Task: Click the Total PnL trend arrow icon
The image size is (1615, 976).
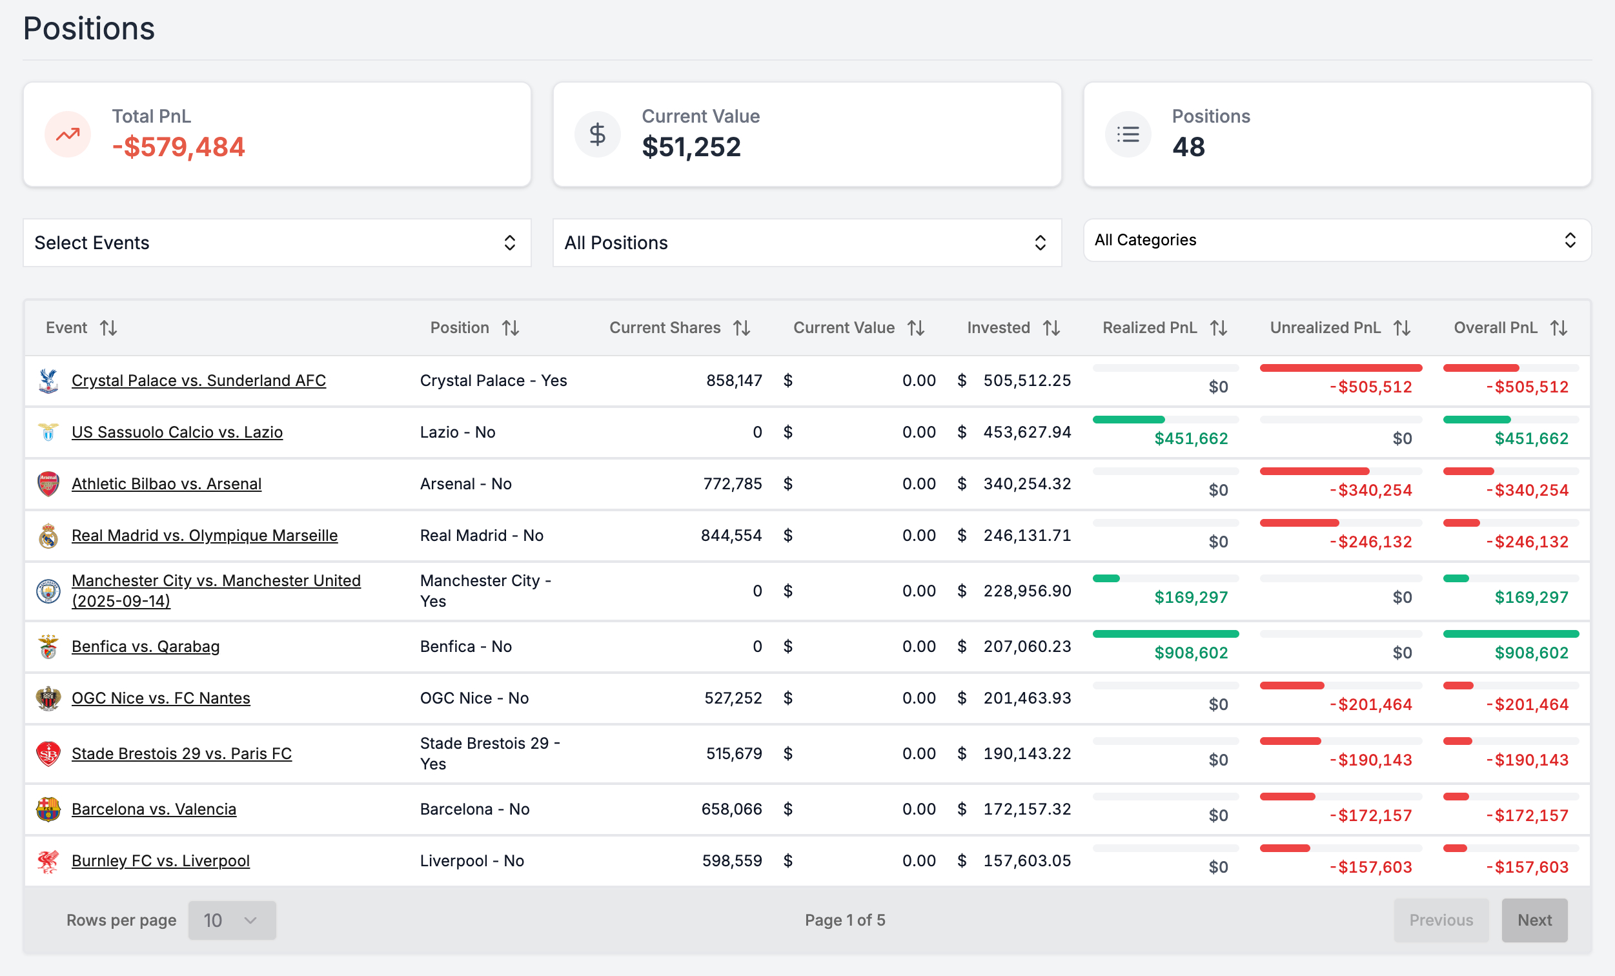Action: click(x=68, y=134)
